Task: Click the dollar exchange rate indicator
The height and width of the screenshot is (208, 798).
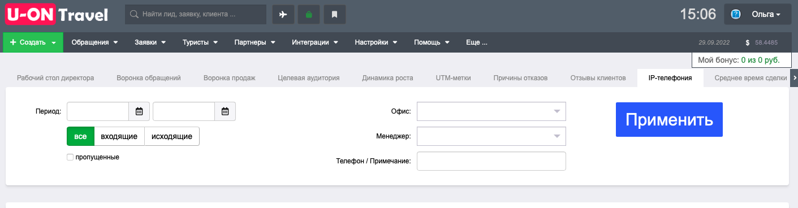Action: point(762,42)
